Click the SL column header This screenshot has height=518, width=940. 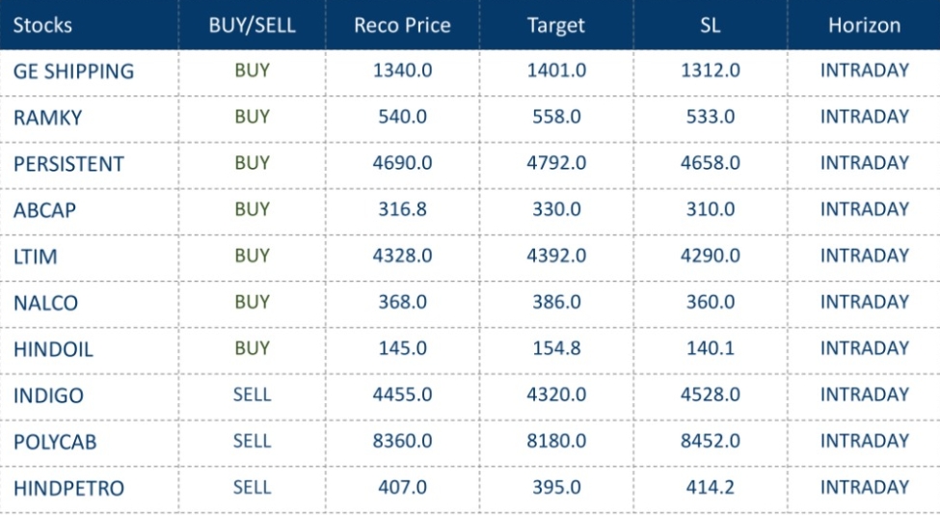711,25
